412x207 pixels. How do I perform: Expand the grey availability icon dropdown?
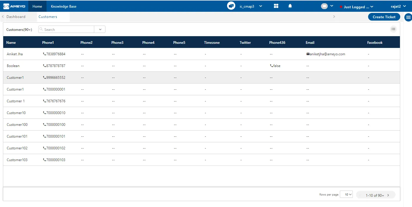pos(332,6)
